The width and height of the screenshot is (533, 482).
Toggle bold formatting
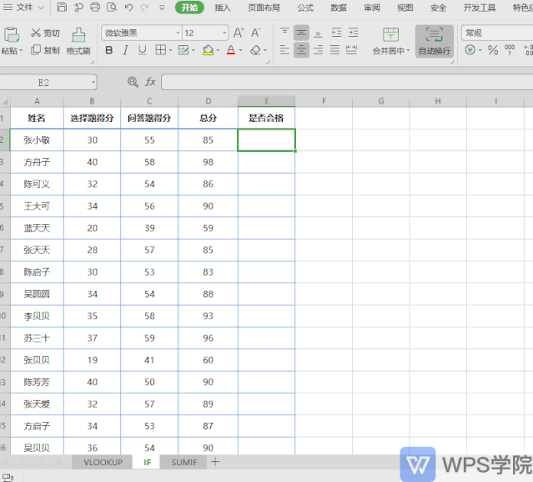click(x=108, y=50)
